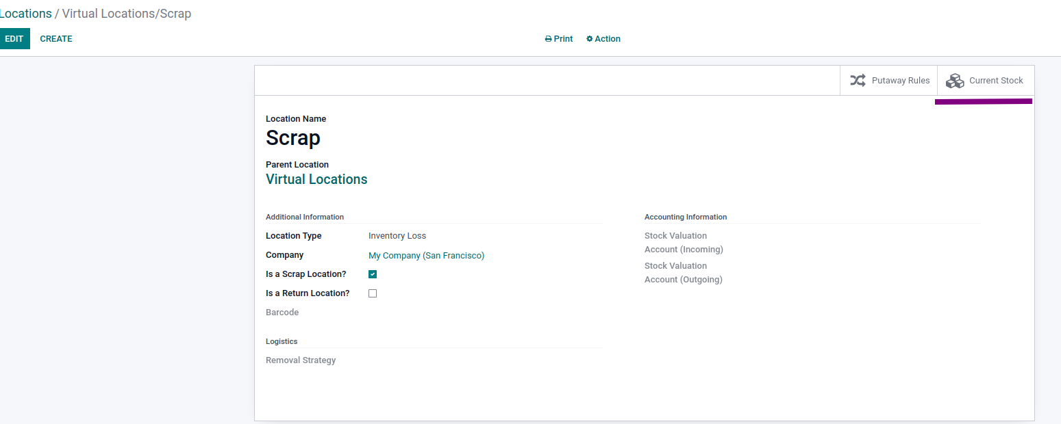1061x424 pixels.
Task: Click the Putaway Rules shuffle icon
Action: [858, 80]
